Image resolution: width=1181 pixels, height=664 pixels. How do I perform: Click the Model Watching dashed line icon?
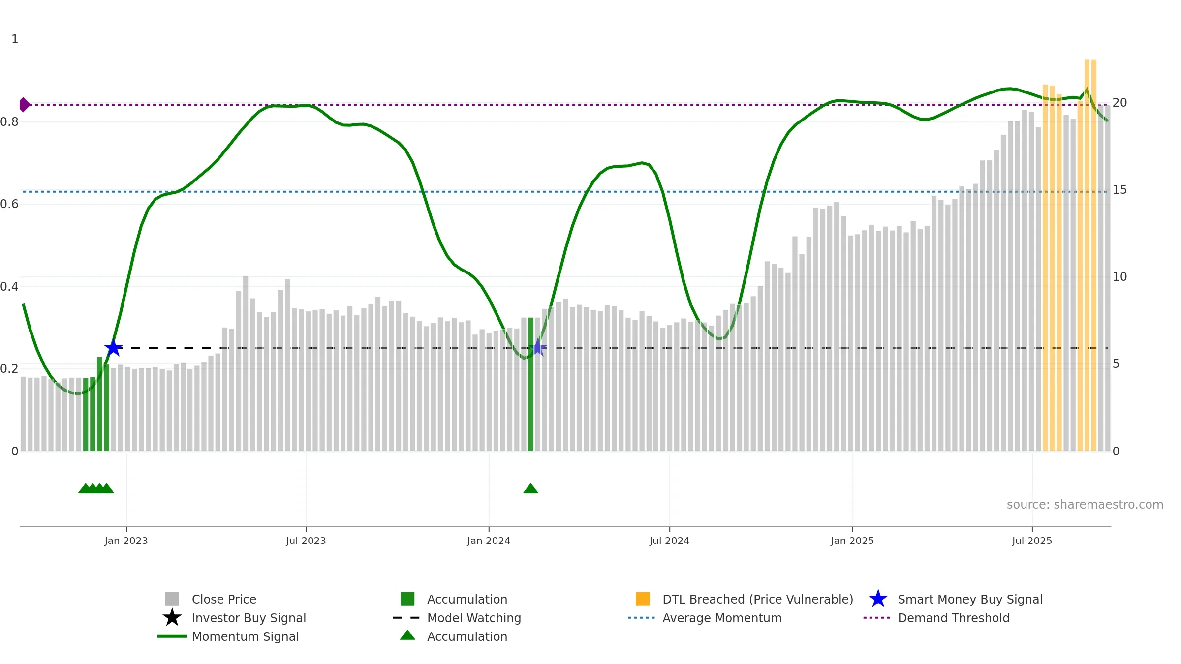(x=406, y=618)
